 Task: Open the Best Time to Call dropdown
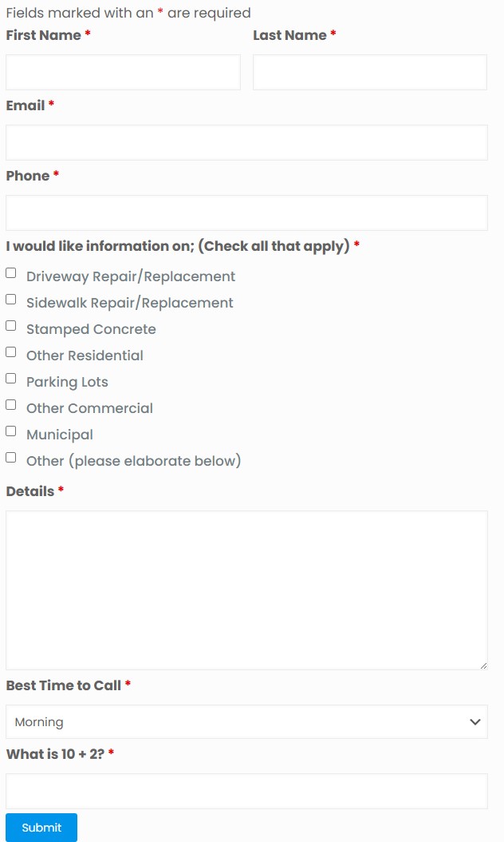pyautogui.click(x=246, y=721)
